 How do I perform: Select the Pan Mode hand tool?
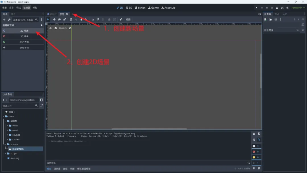pos(81,19)
